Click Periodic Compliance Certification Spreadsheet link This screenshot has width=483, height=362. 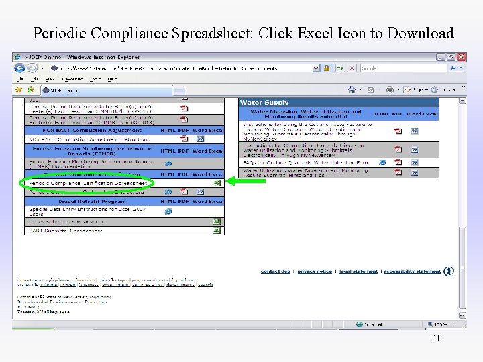pyautogui.click(x=88, y=183)
